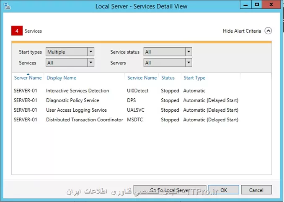Click the Server Manager icon in title bar
Image resolution: width=284 pixels, height=202 pixels.
tap(7, 6)
